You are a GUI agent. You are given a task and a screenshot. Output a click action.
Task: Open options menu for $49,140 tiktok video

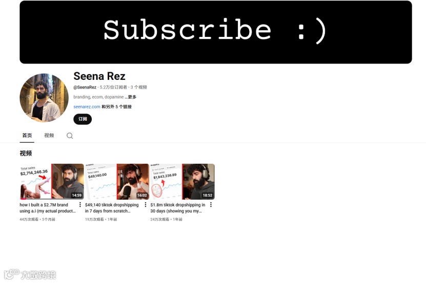[146, 205]
